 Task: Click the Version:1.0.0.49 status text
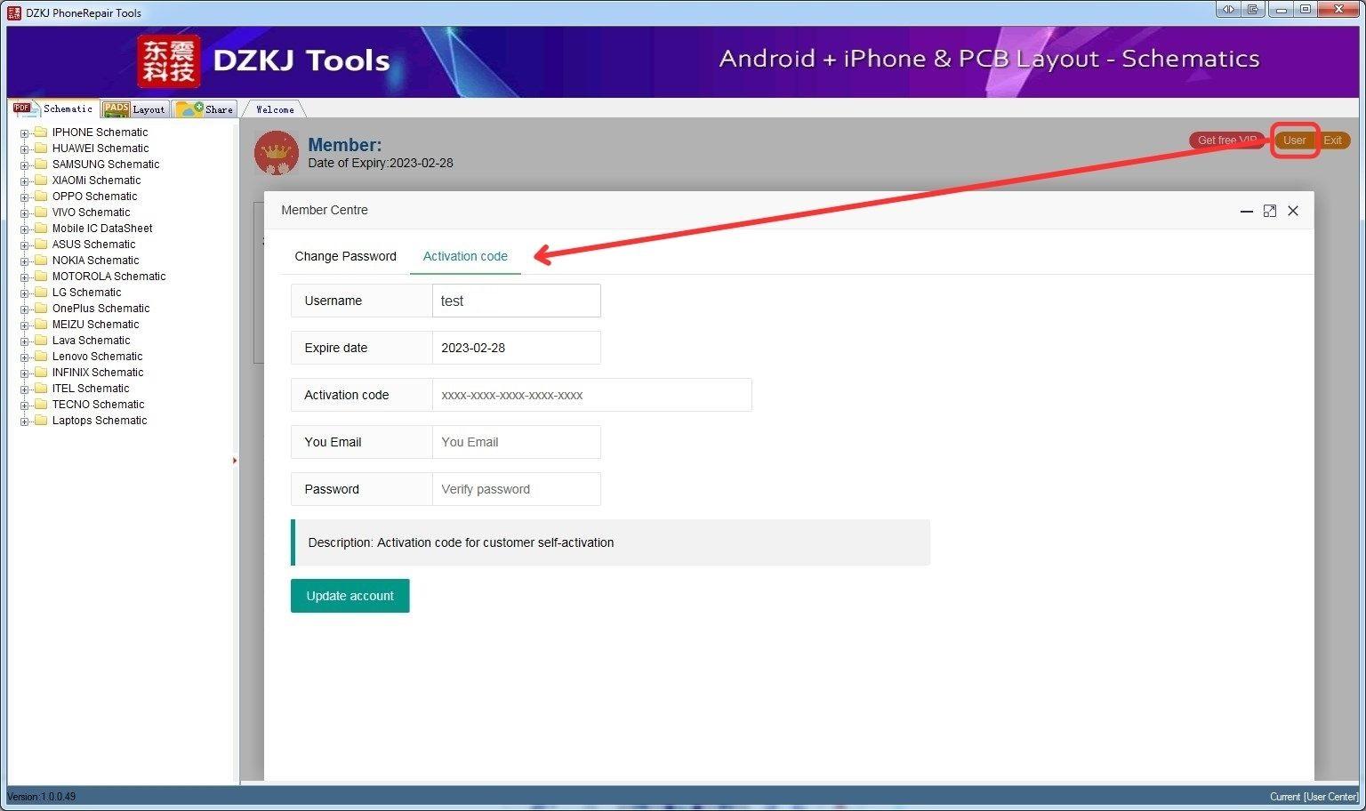(x=42, y=797)
